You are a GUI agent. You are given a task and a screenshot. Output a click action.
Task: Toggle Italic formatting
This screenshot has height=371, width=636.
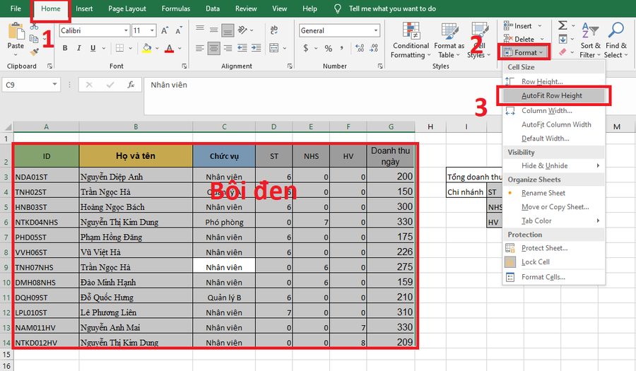pyautogui.click(x=79, y=48)
